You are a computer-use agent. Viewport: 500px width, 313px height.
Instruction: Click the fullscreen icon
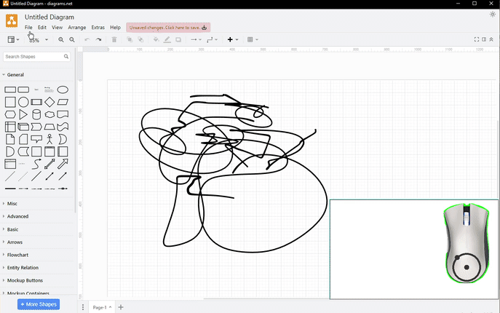tap(477, 39)
